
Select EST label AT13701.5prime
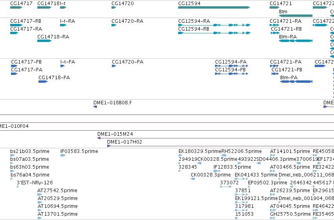coord(58,215)
